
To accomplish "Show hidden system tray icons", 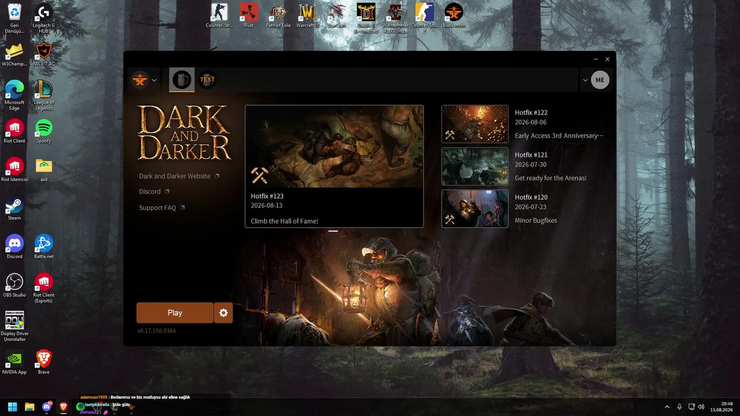I will click(x=667, y=407).
